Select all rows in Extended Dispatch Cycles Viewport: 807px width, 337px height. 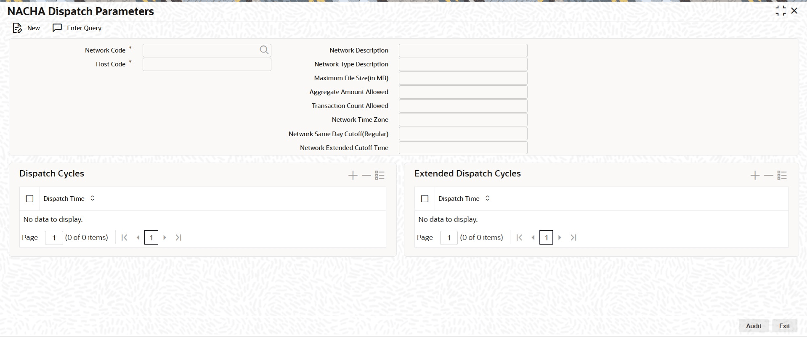[x=425, y=199]
